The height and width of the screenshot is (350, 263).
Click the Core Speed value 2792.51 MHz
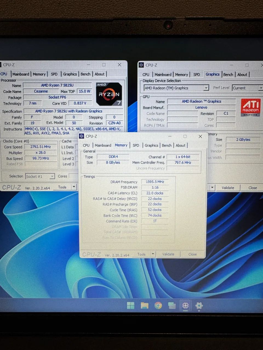click(41, 147)
